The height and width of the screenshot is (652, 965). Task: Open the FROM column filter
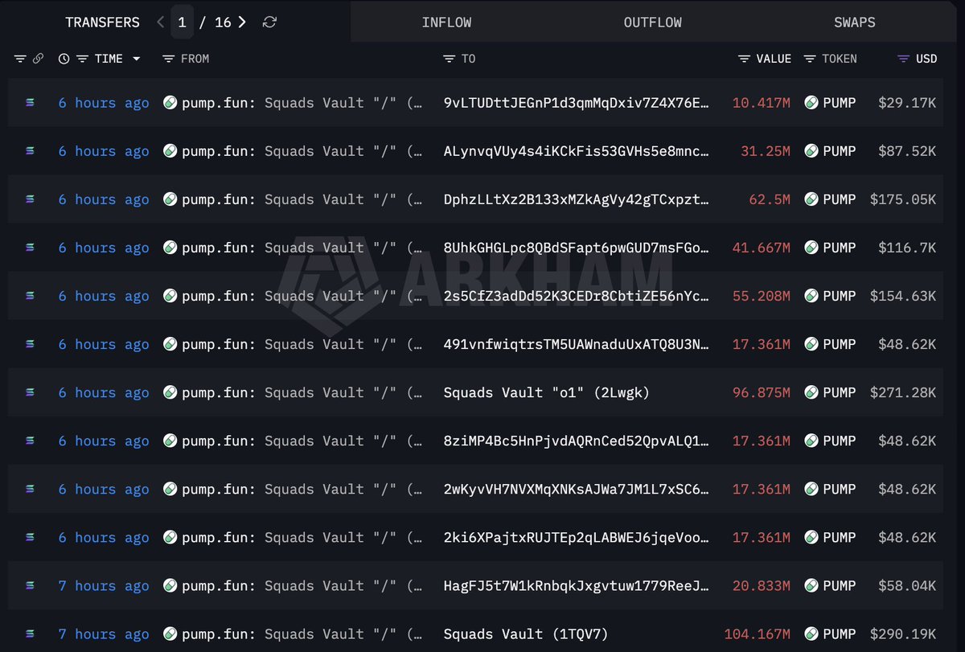click(168, 59)
